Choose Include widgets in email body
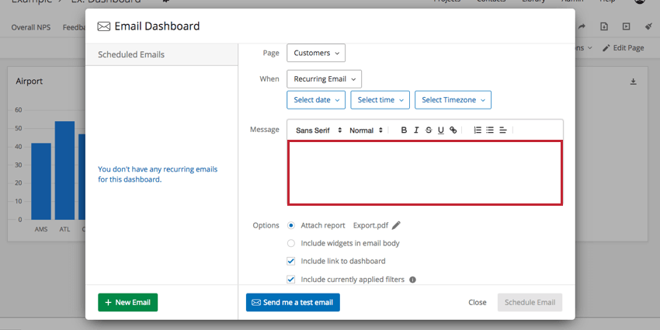 [x=291, y=243]
